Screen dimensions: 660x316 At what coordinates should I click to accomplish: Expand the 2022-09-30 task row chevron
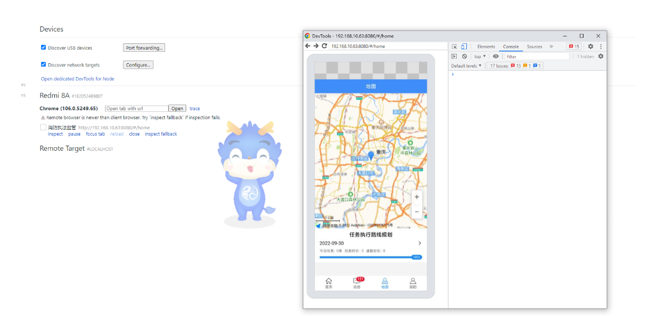(419, 243)
